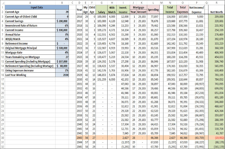Select spending cell 58,897
Viewport: 225px width, 149px height.
(x=153, y=84)
